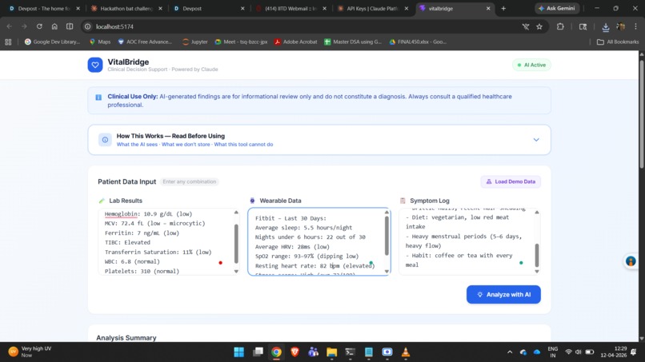Click the notepad icon next to Symptom Log
This screenshot has height=362, width=645.
tap(403, 201)
